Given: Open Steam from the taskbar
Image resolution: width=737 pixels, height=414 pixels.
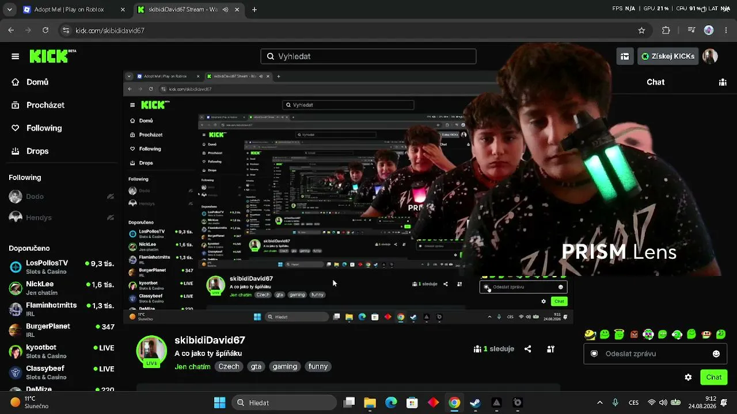Looking at the screenshot, I should point(475,402).
